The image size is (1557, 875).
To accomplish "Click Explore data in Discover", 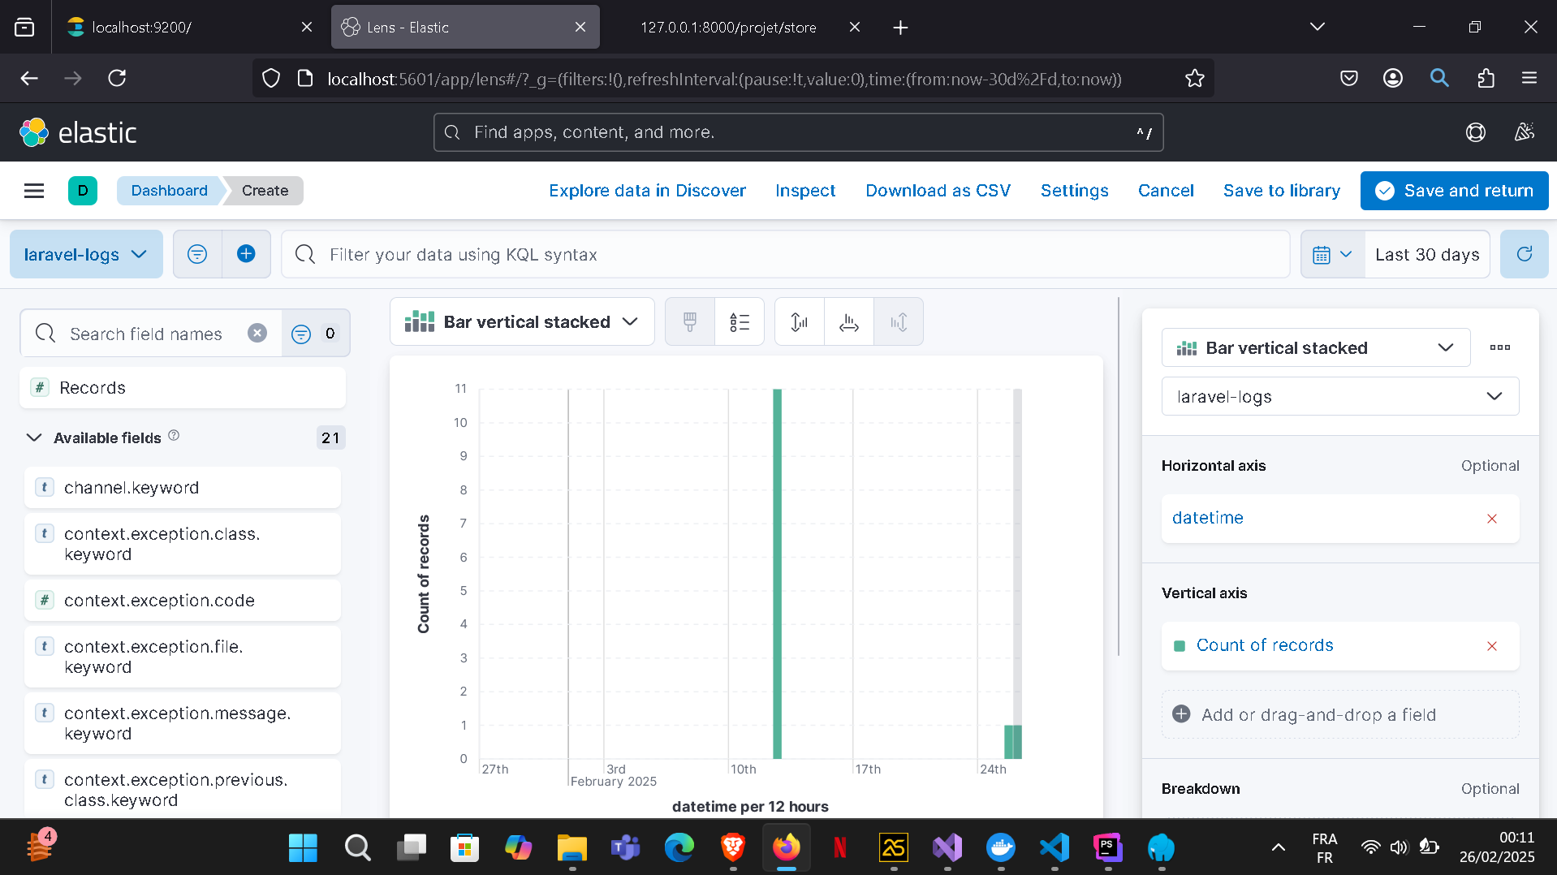I will [x=647, y=191].
